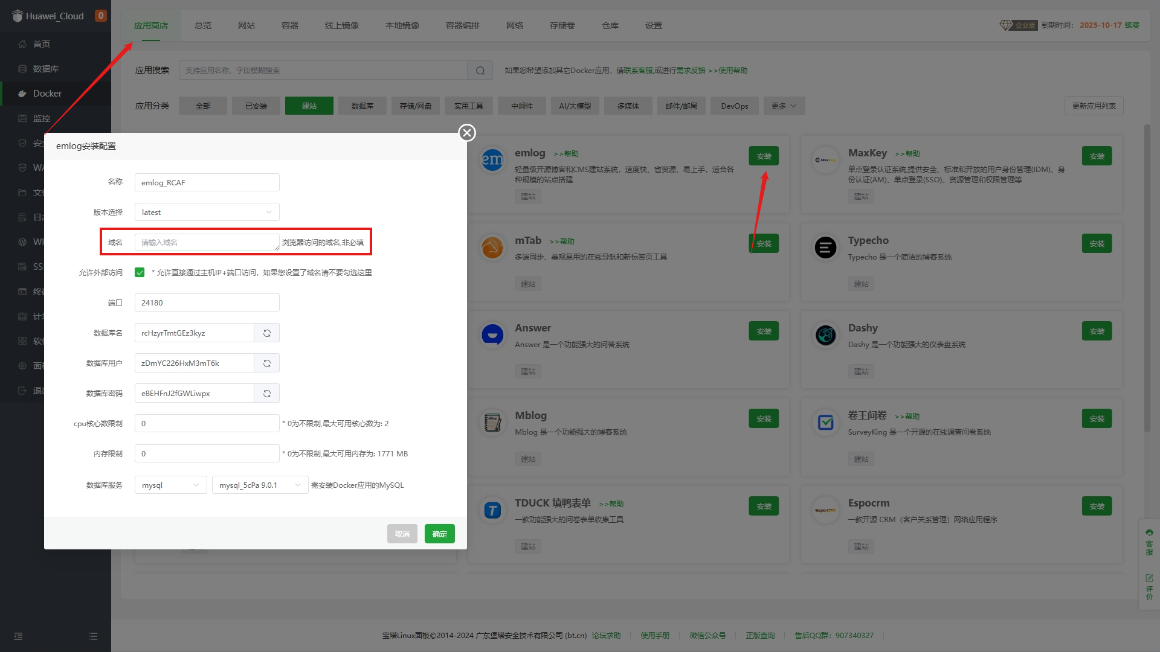Screen dimensions: 1160x652
Task: Click the emlog app logo
Action: 492,160
